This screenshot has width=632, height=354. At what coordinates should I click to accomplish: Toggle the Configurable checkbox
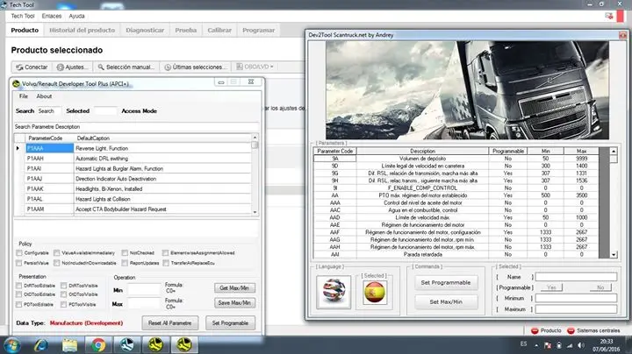pos(19,253)
